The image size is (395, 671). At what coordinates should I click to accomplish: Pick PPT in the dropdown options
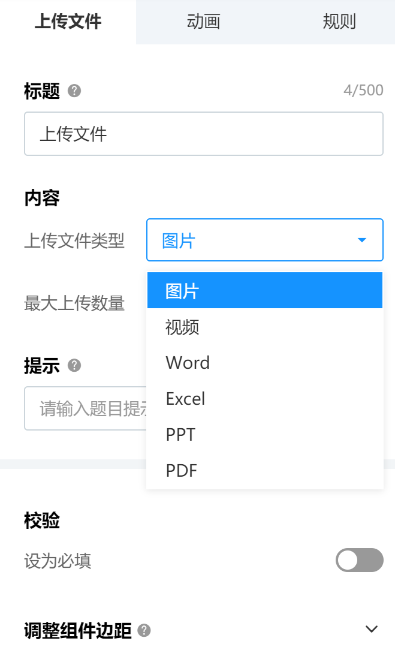click(265, 435)
